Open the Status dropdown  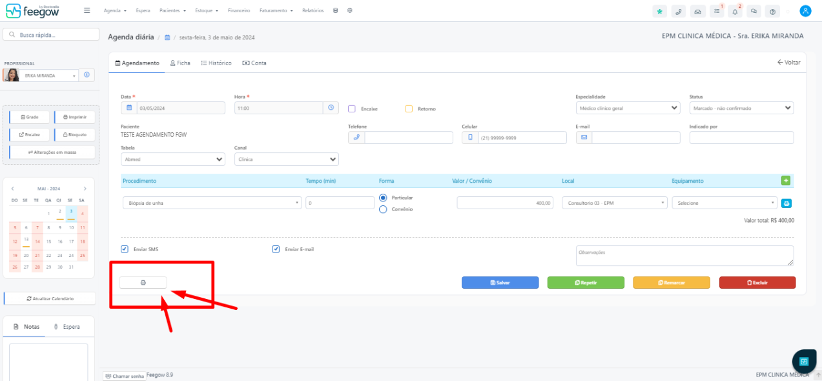click(x=741, y=108)
